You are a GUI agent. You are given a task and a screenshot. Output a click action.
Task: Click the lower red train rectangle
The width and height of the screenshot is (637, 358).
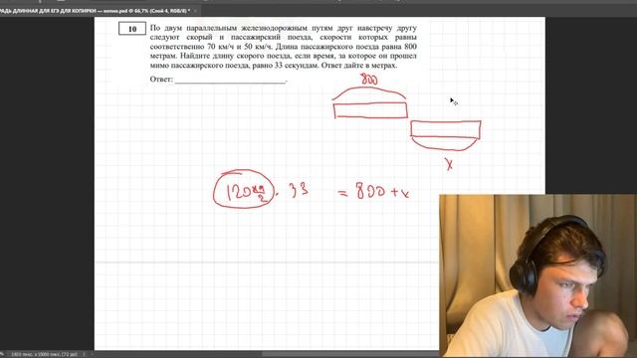[x=446, y=130]
